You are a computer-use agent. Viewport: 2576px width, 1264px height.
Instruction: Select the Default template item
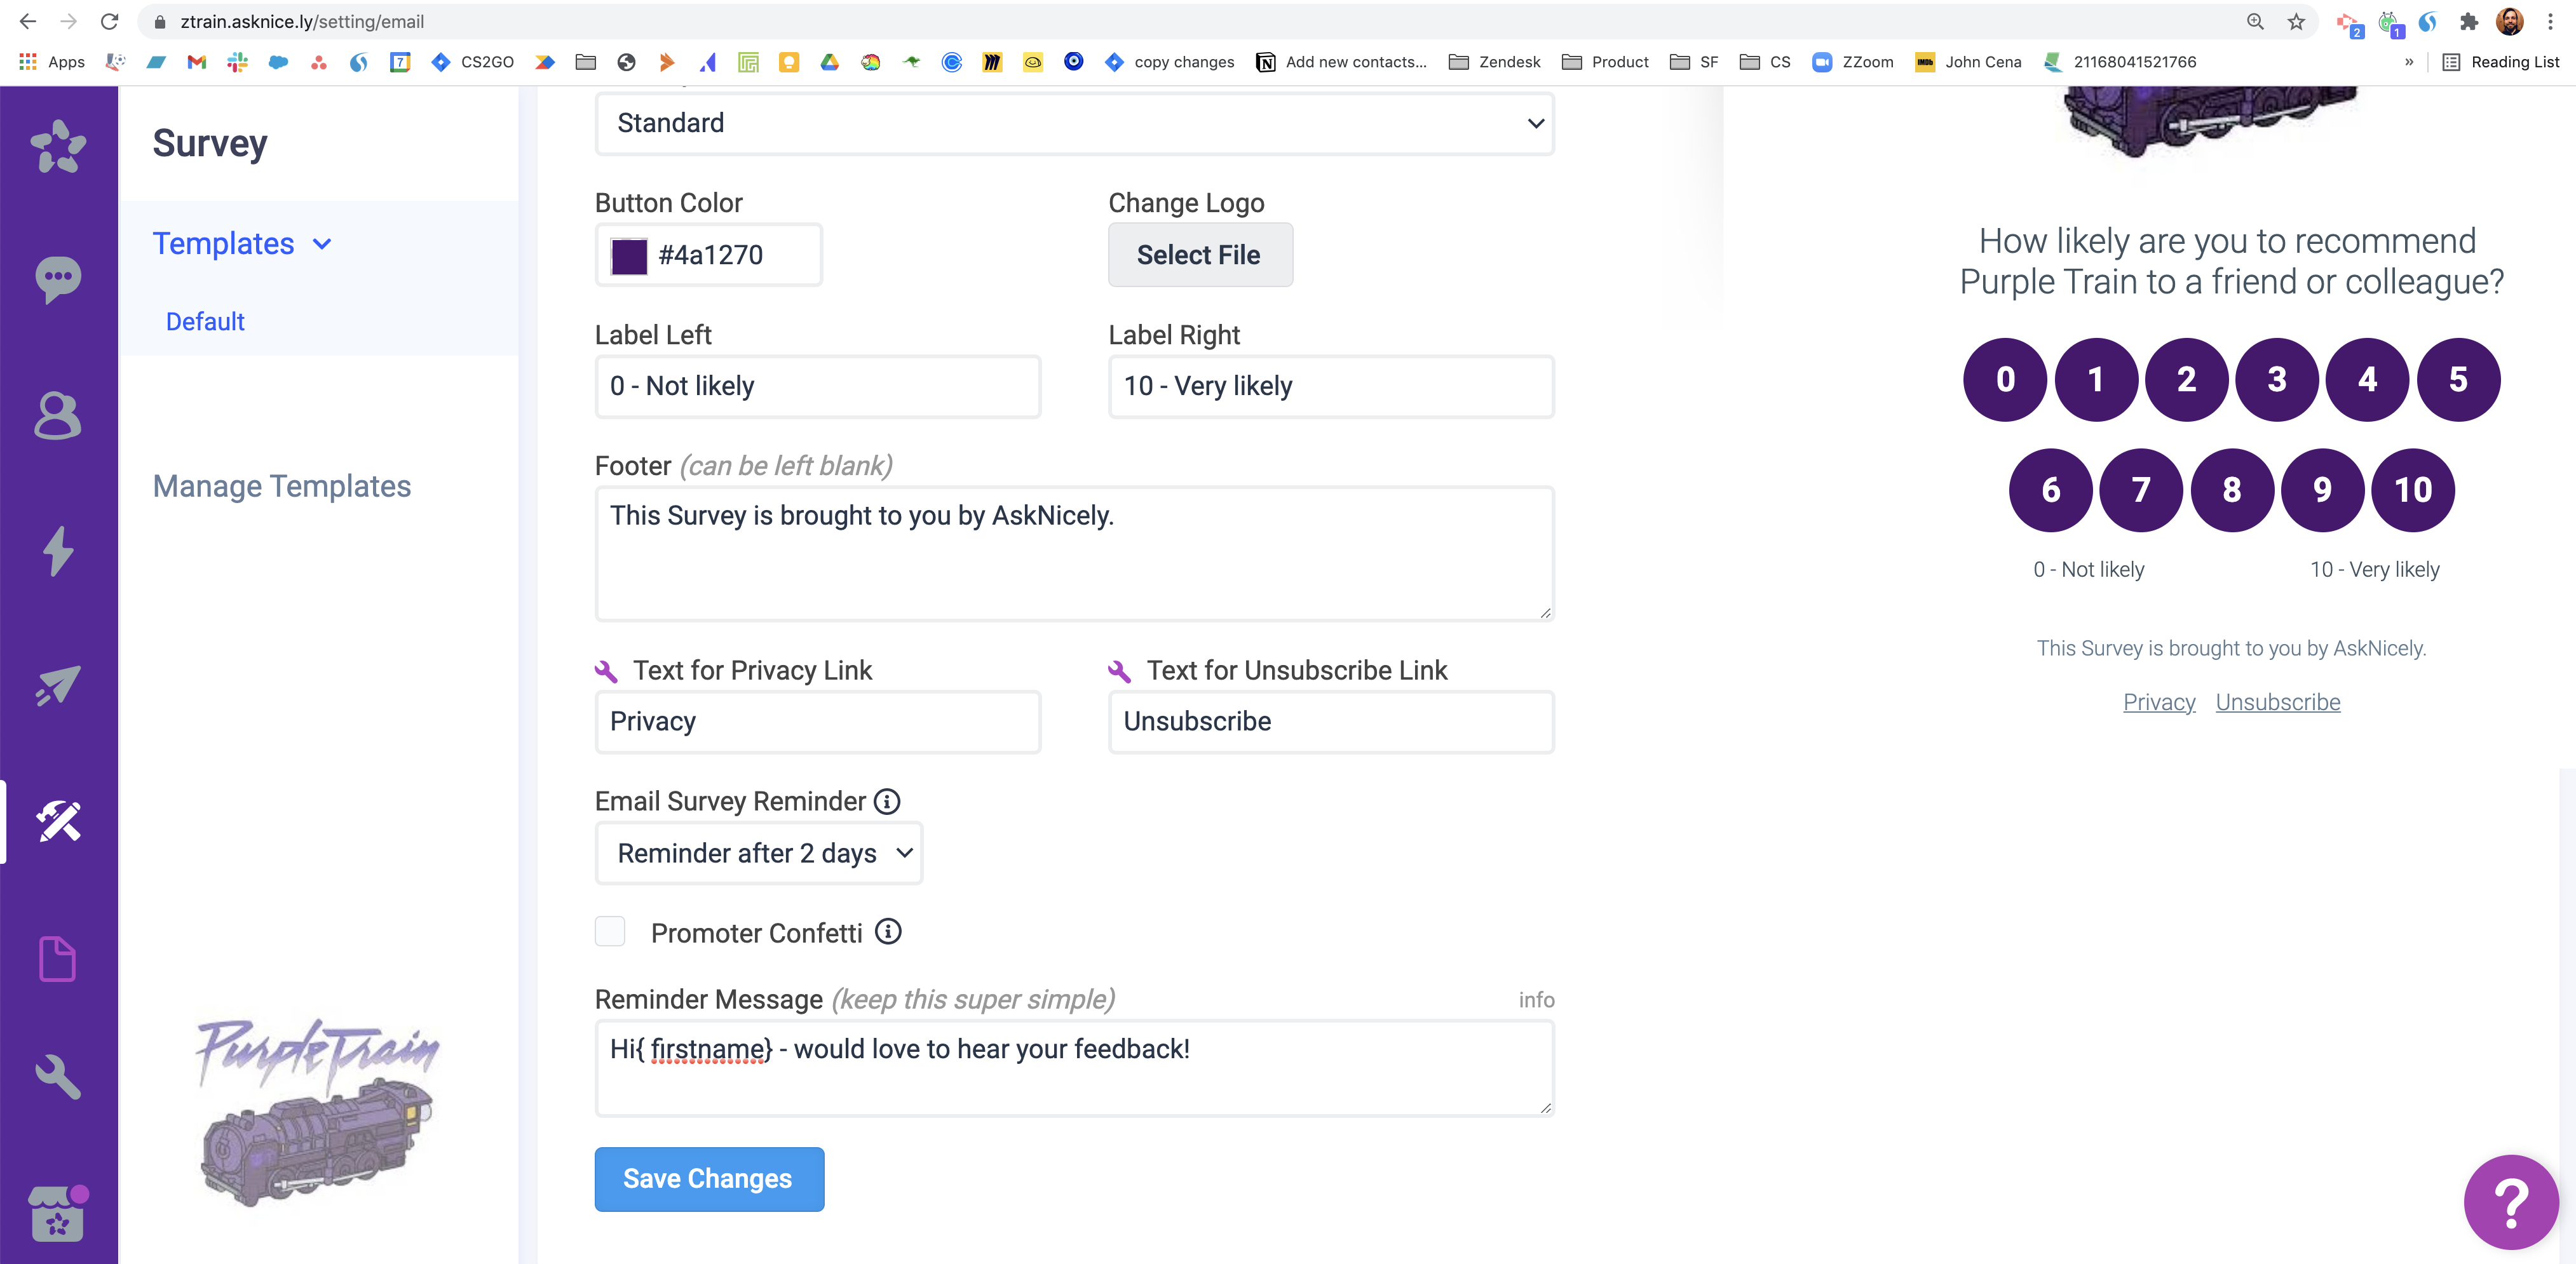[205, 322]
